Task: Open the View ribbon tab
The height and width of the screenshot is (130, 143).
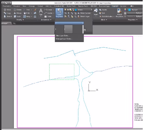Action: pos(24,6)
